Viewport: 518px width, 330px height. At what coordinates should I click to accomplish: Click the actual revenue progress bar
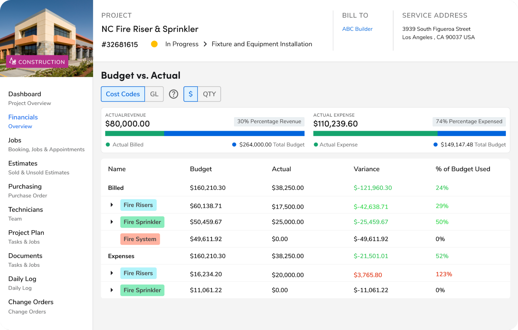tap(205, 133)
